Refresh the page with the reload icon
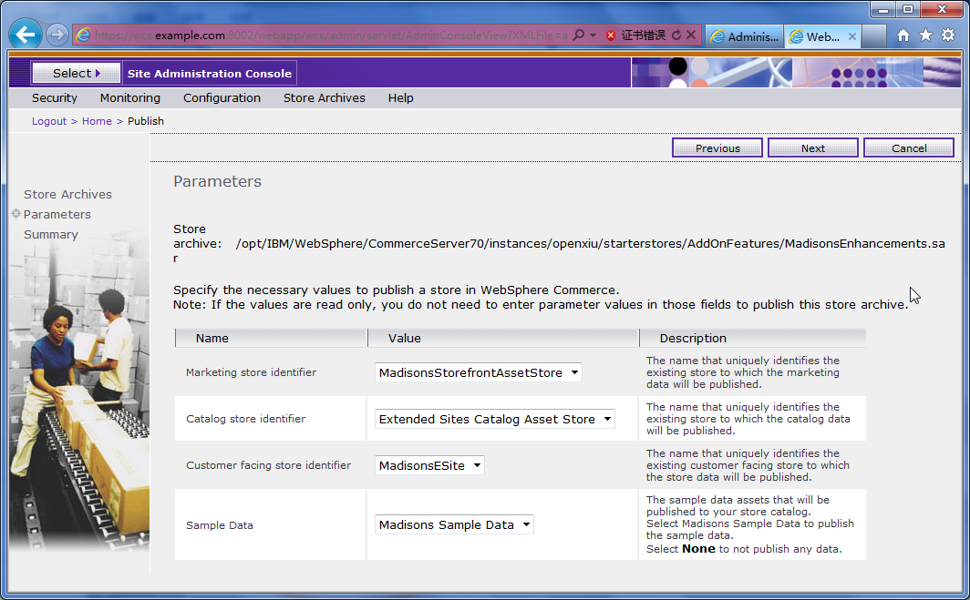The height and width of the screenshot is (600, 970). click(676, 36)
